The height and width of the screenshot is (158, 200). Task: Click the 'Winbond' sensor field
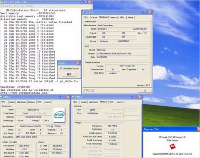pos(104,41)
